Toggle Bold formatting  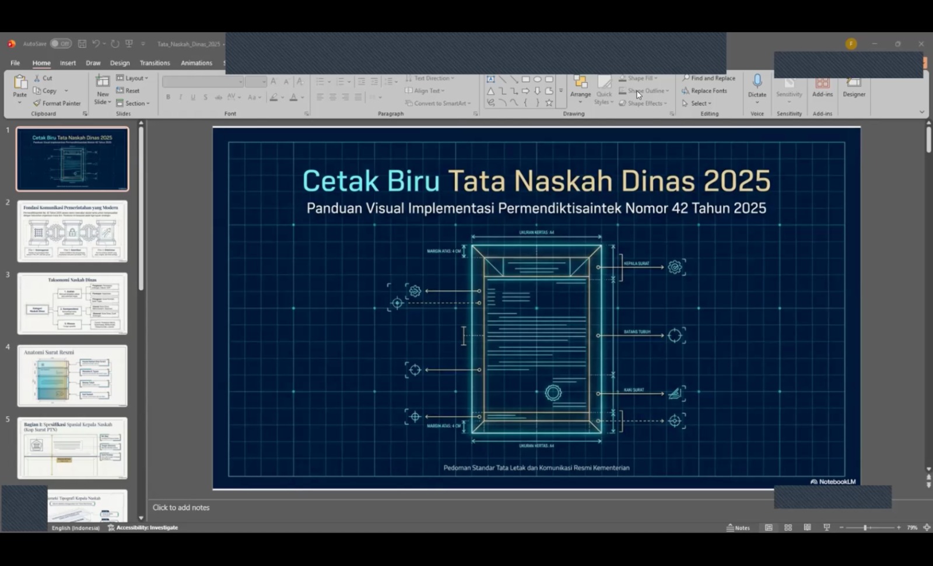168,97
